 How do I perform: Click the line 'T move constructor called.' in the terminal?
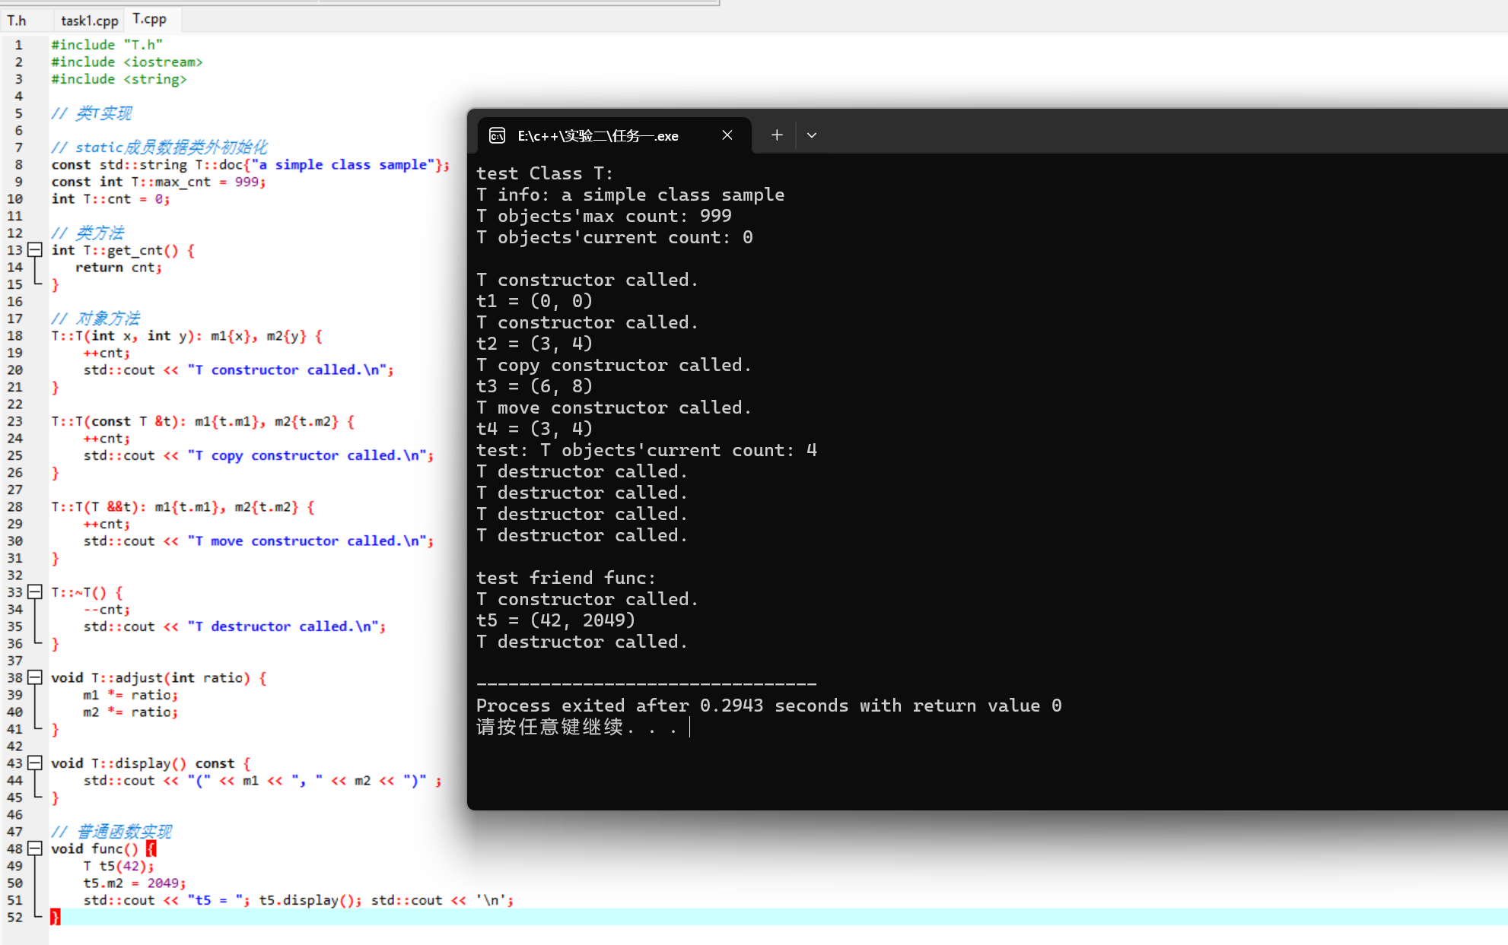click(613, 407)
